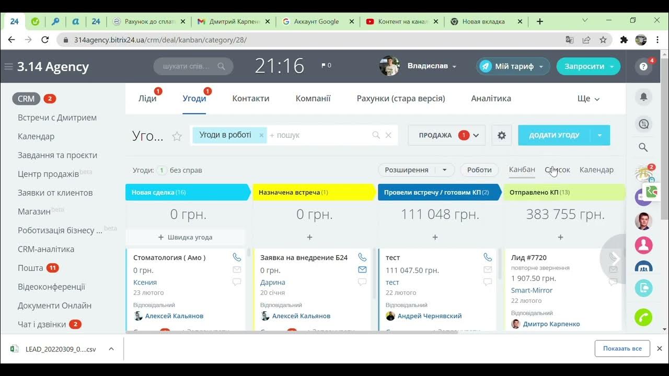Bookmark this page with the star icon
This screenshot has height=376, width=669.
[x=603, y=40]
